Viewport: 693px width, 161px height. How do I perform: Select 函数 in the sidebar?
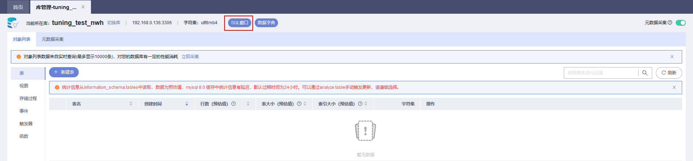28,136
